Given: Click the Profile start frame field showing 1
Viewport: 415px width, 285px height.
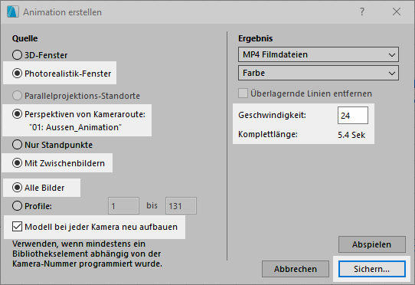Looking at the screenshot, I should click(123, 206).
